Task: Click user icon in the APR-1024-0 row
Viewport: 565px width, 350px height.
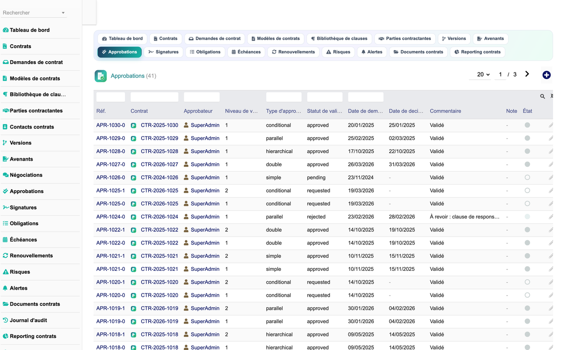Action: [x=186, y=217]
